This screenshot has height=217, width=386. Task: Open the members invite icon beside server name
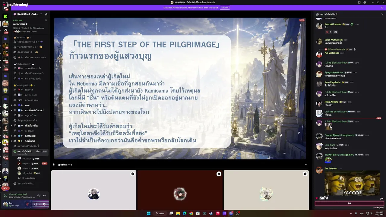click(x=46, y=14)
